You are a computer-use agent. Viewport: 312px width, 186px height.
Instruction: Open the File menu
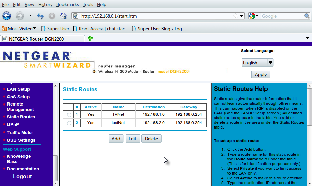click(x=5, y=4)
